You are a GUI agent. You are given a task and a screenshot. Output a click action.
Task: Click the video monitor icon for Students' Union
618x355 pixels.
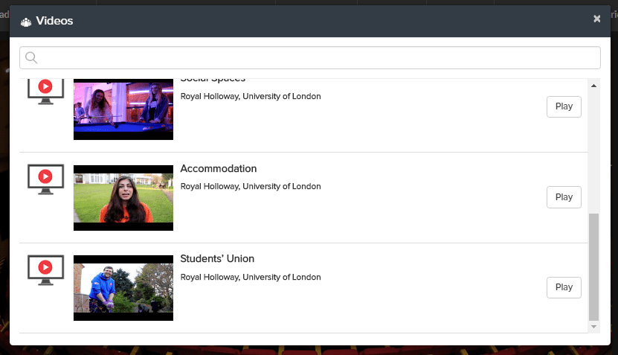click(x=45, y=269)
